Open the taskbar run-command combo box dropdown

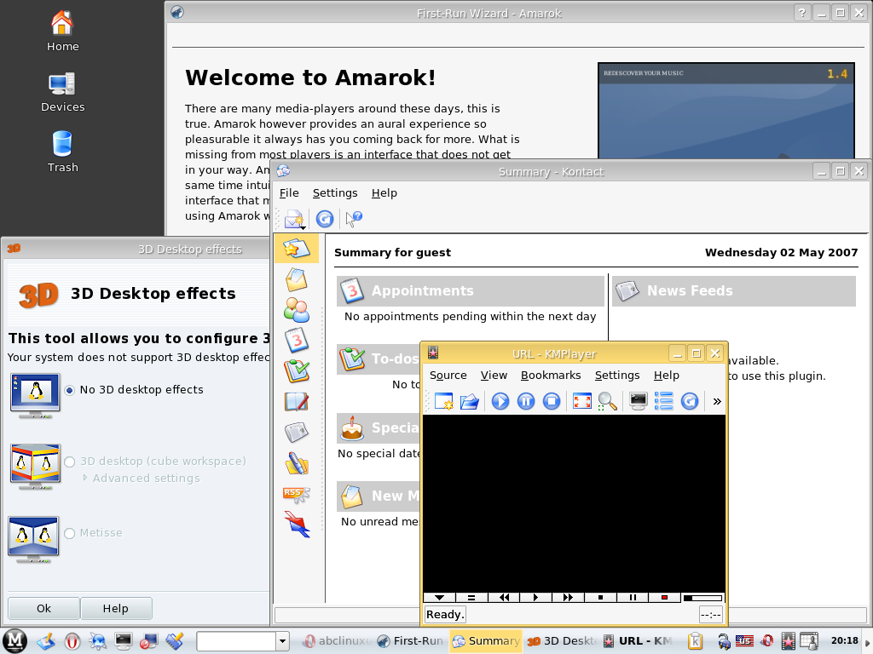tap(282, 641)
